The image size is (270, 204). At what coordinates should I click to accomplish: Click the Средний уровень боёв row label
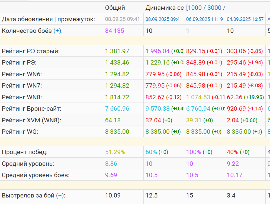pos(36,175)
